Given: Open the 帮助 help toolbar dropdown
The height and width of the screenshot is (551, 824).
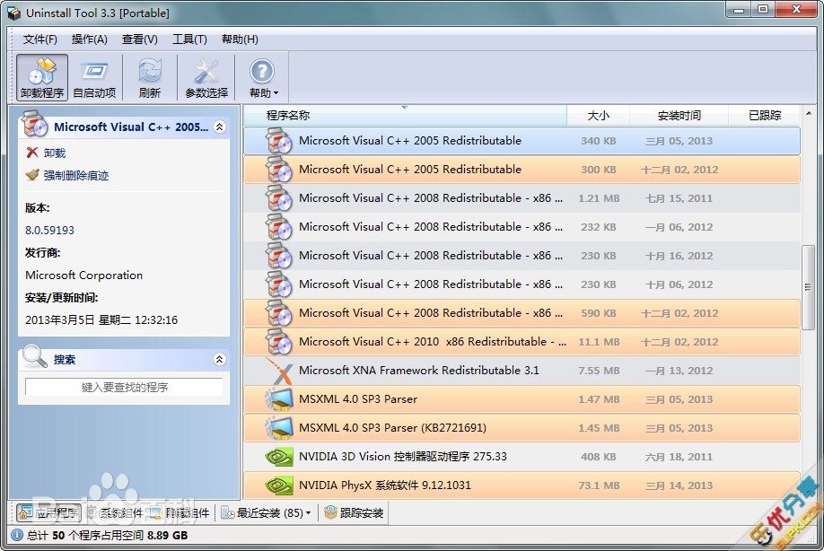Looking at the screenshot, I should (x=263, y=78).
